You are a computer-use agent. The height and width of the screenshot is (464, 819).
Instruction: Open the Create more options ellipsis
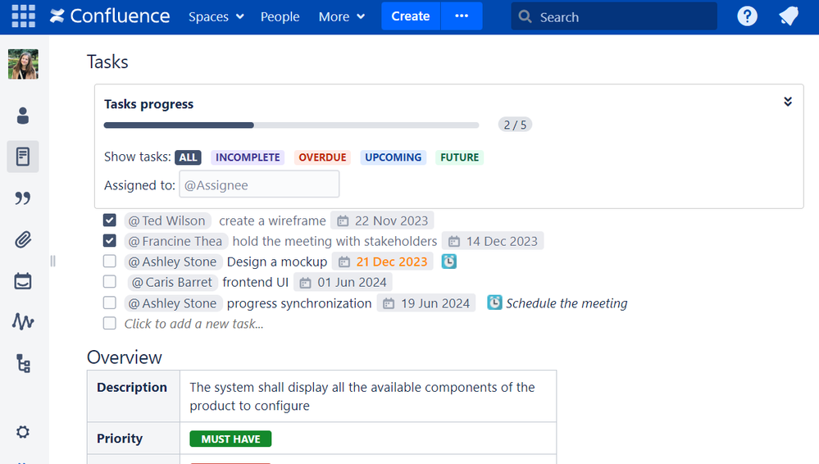[462, 16]
